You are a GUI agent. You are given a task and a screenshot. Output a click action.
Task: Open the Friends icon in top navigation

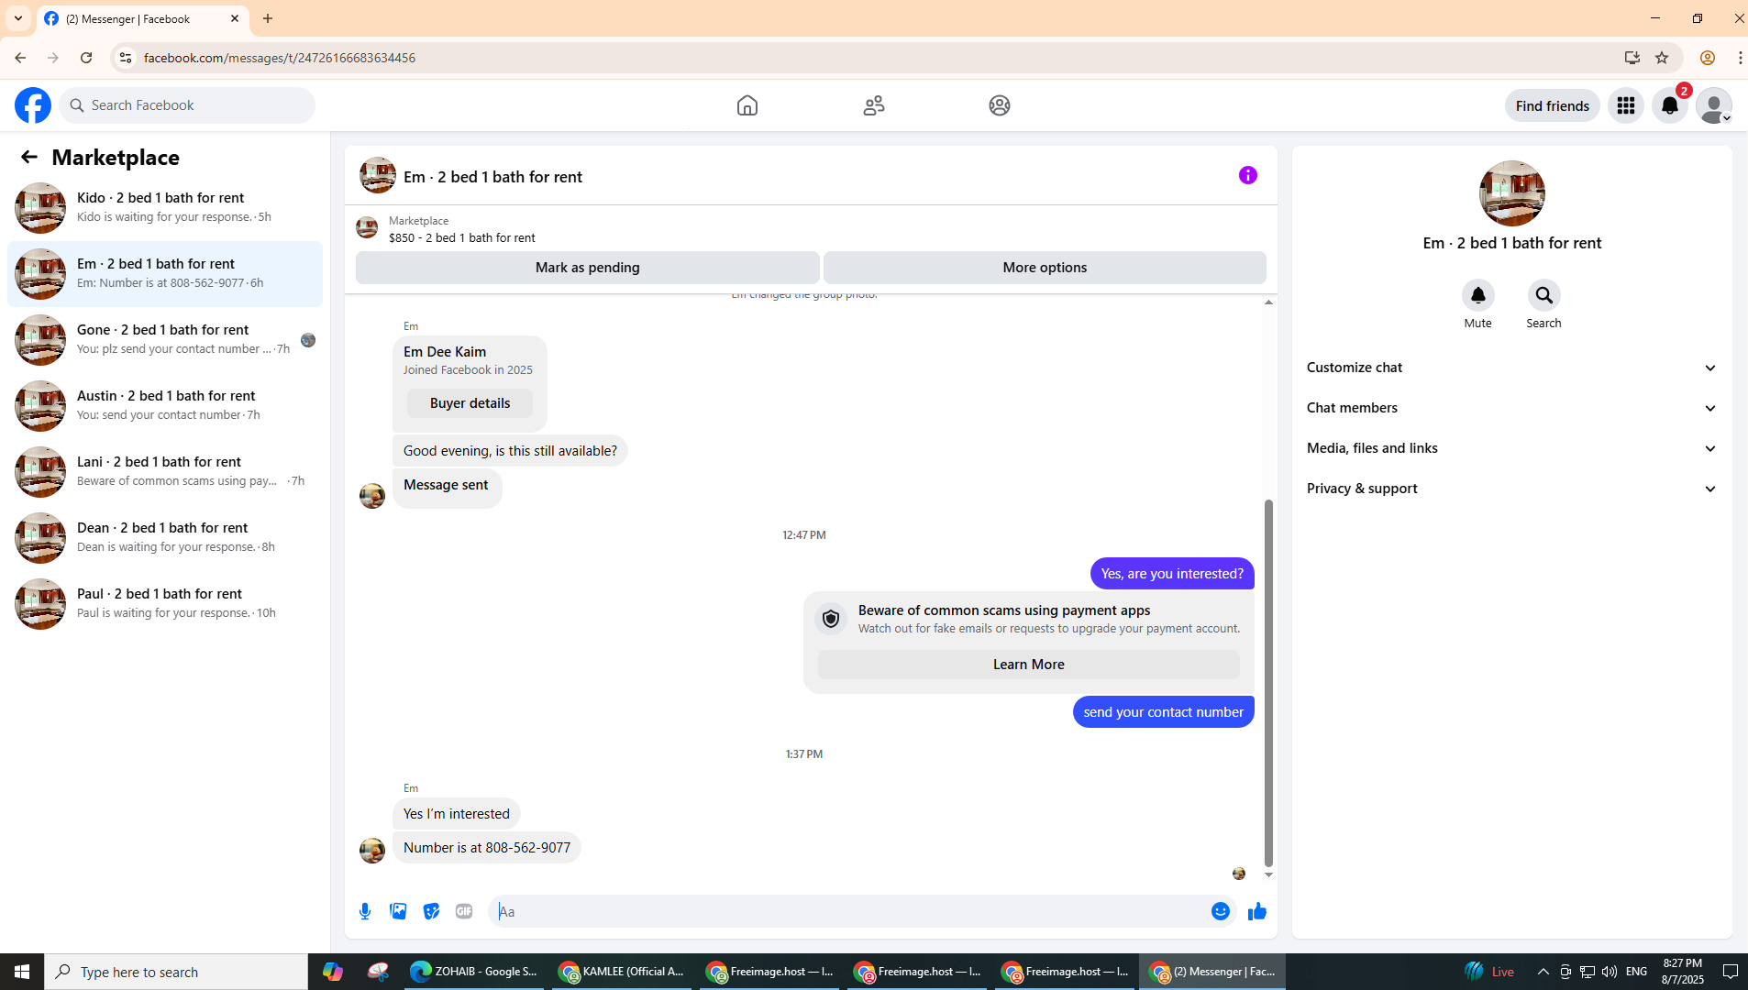[x=874, y=105]
